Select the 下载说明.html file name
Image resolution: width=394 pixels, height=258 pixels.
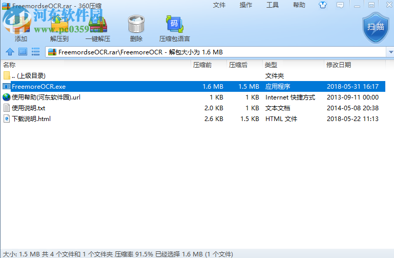click(31, 118)
